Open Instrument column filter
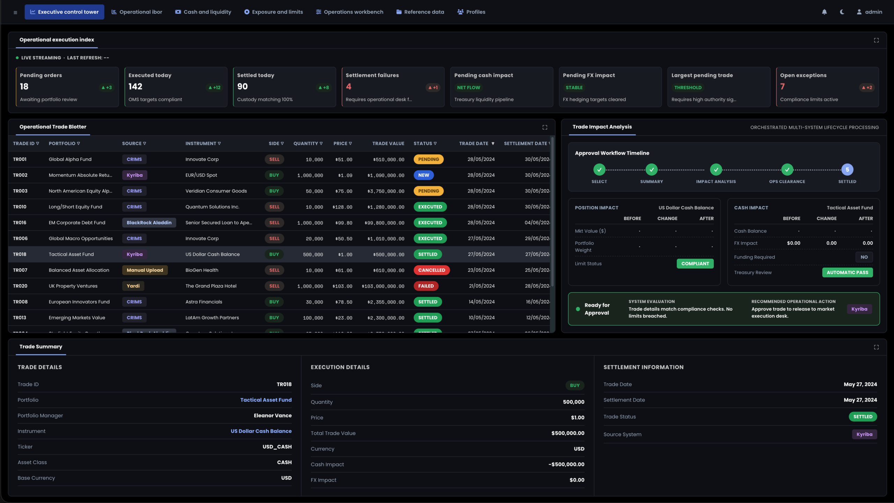The height and width of the screenshot is (503, 894). tap(219, 144)
